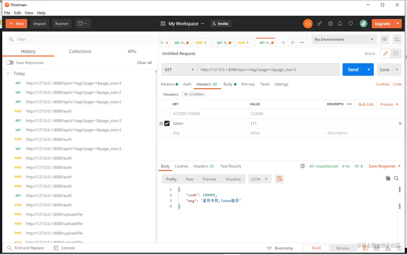Open the Runner

click(62, 24)
